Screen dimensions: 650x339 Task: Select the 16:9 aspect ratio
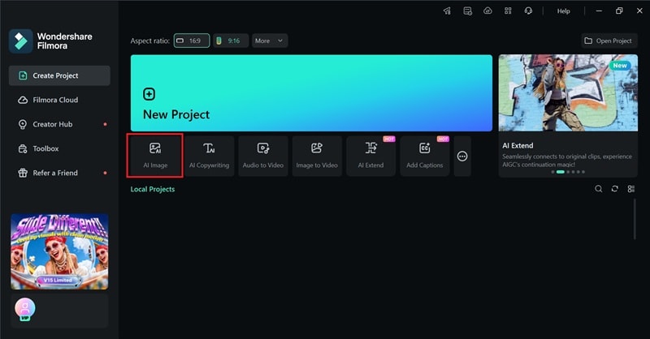click(192, 41)
